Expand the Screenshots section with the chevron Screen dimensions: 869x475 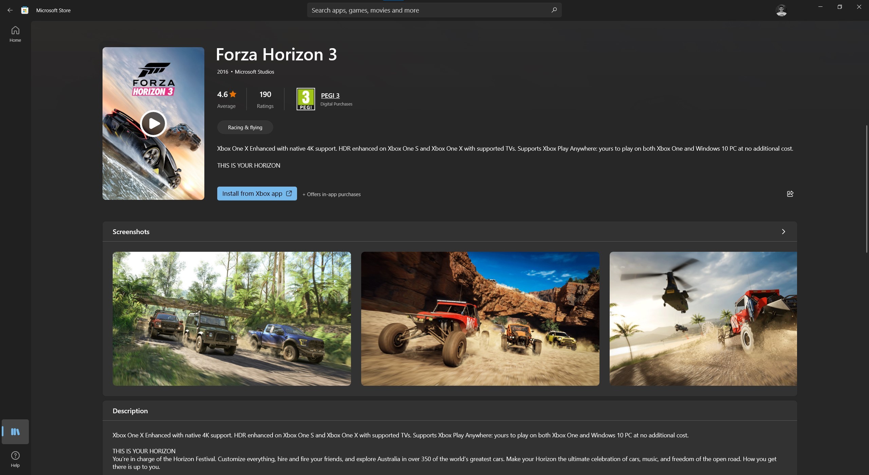783,231
